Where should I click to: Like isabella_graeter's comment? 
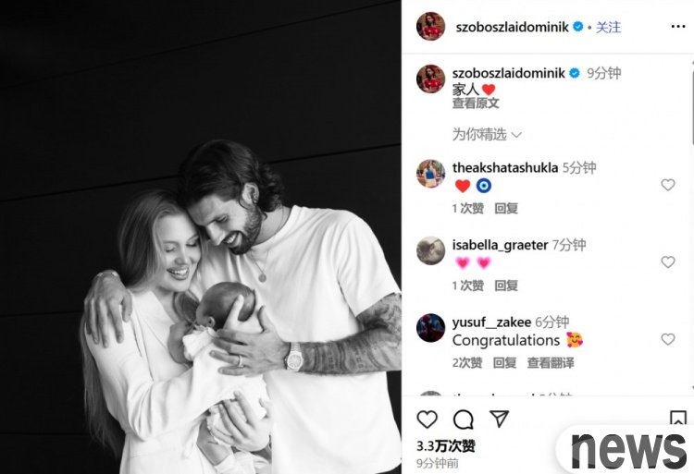tap(668, 262)
